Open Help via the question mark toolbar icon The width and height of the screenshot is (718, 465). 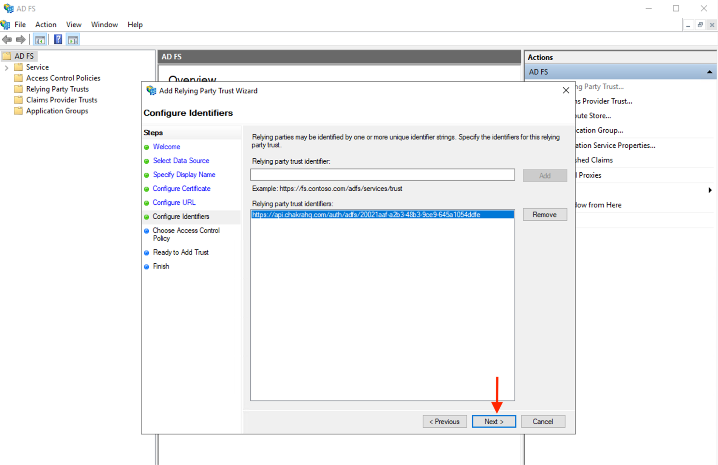coord(57,39)
